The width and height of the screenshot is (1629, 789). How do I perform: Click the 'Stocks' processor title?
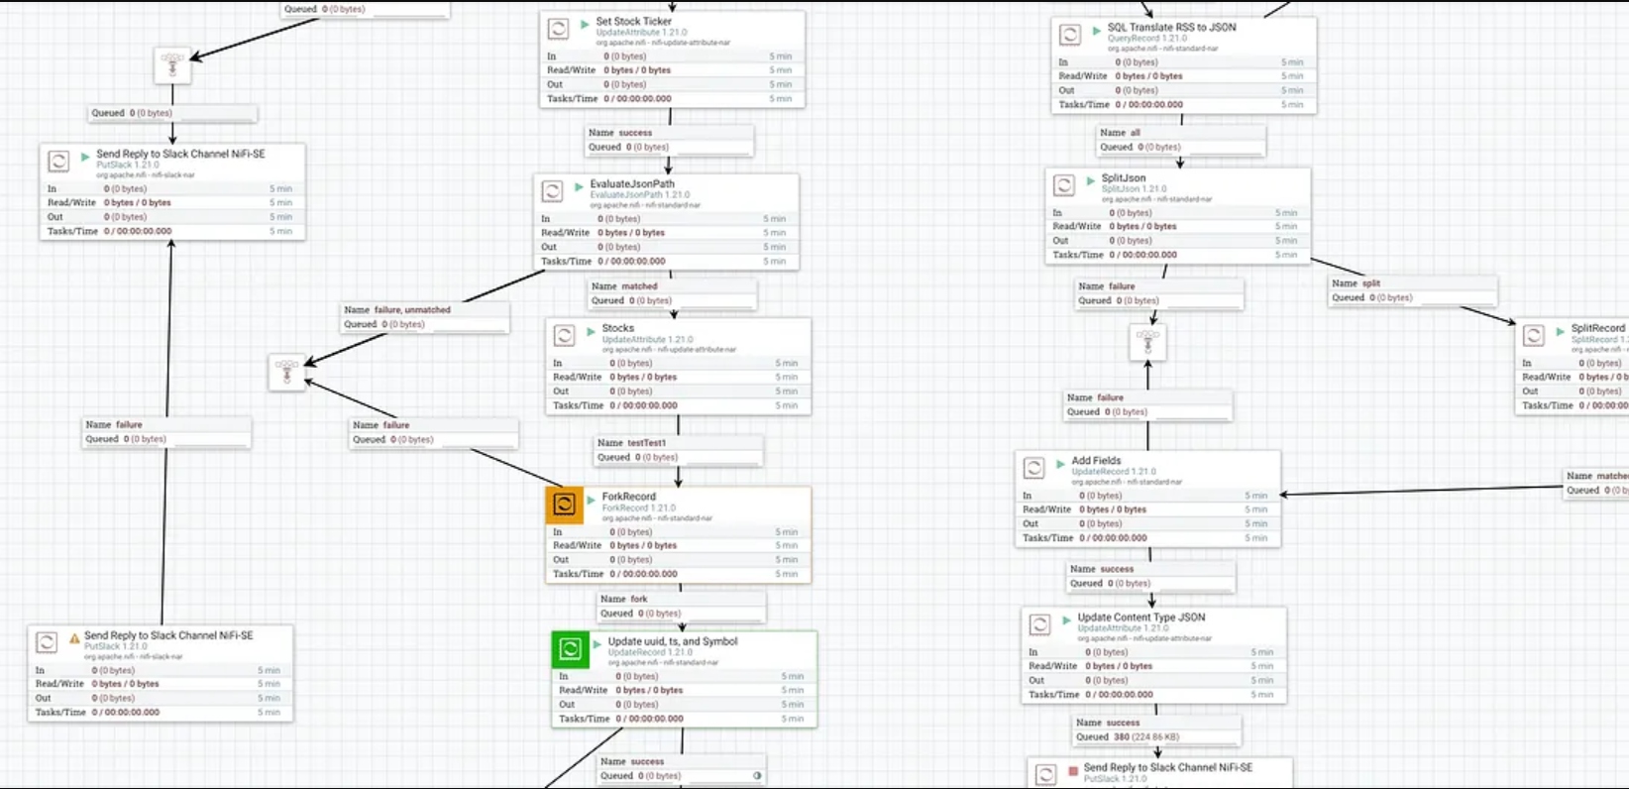click(618, 328)
